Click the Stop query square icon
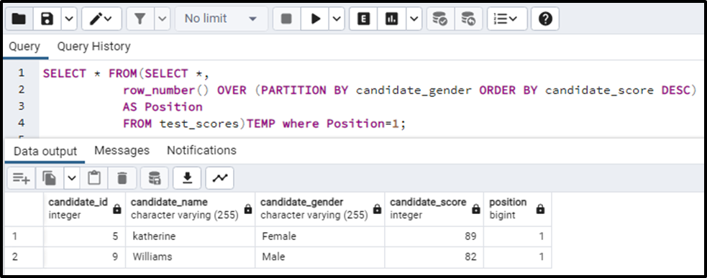707x278 pixels. [286, 19]
